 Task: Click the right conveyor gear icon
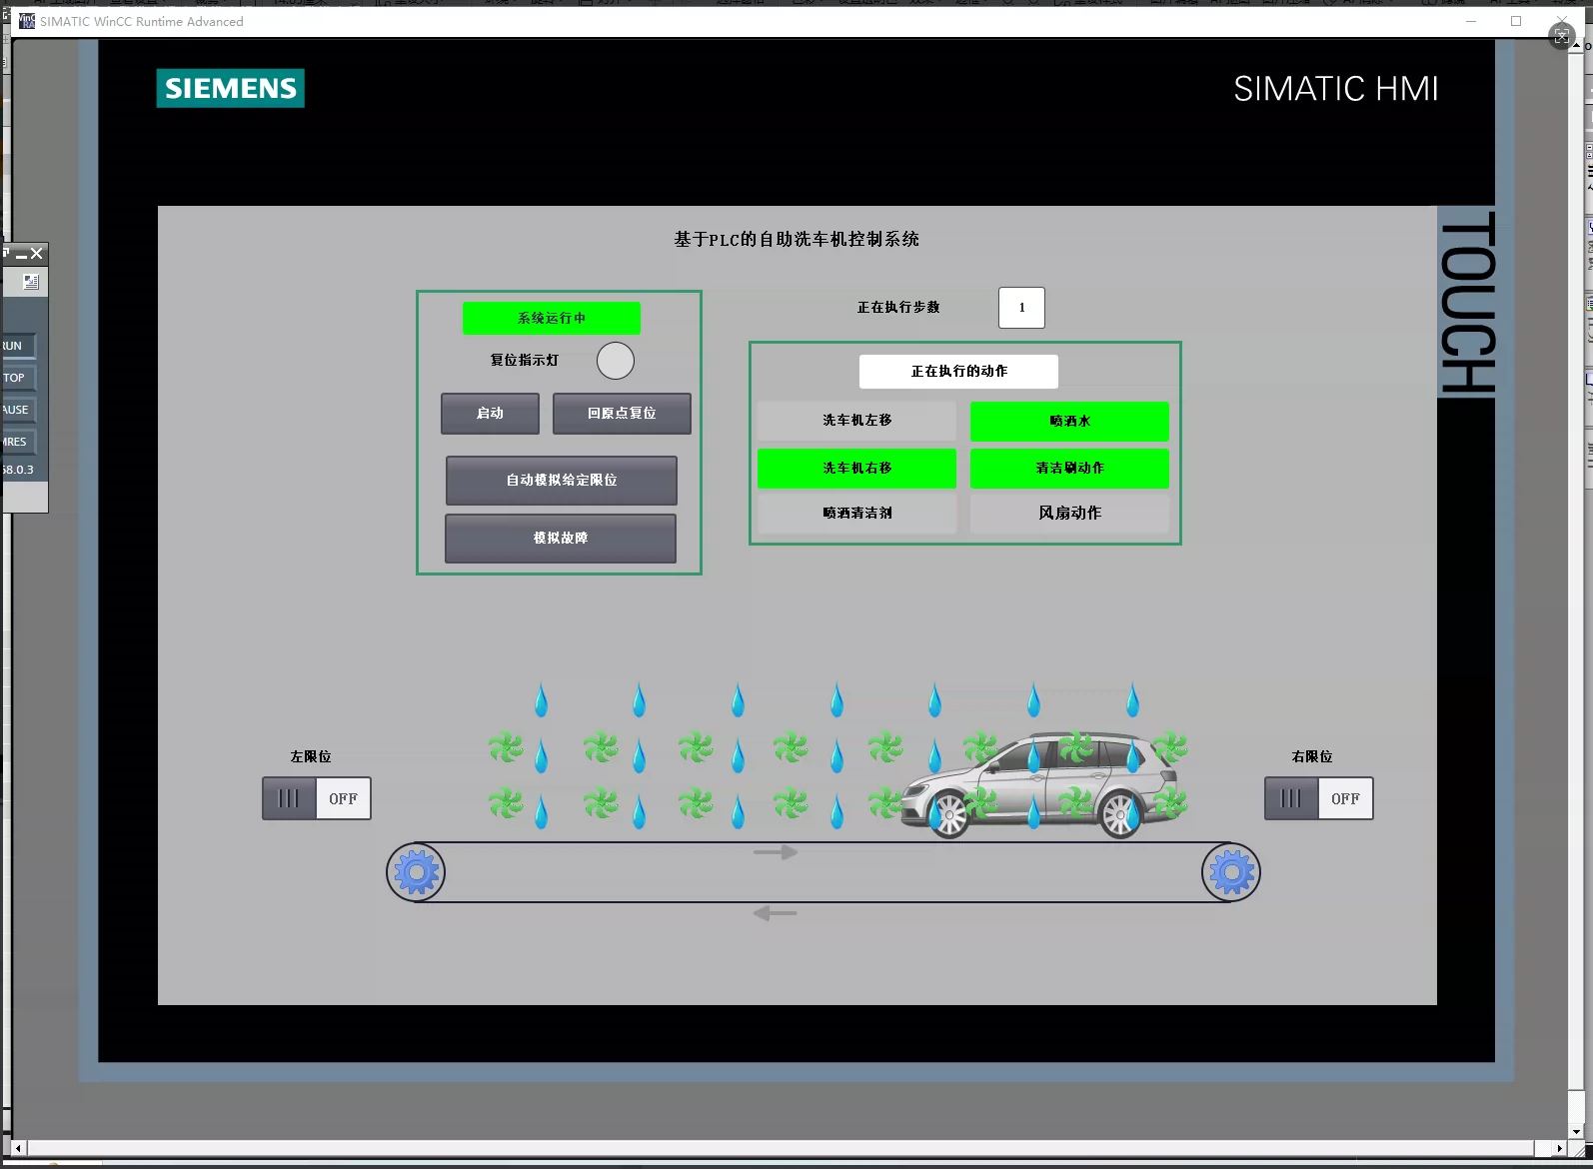click(x=1231, y=873)
